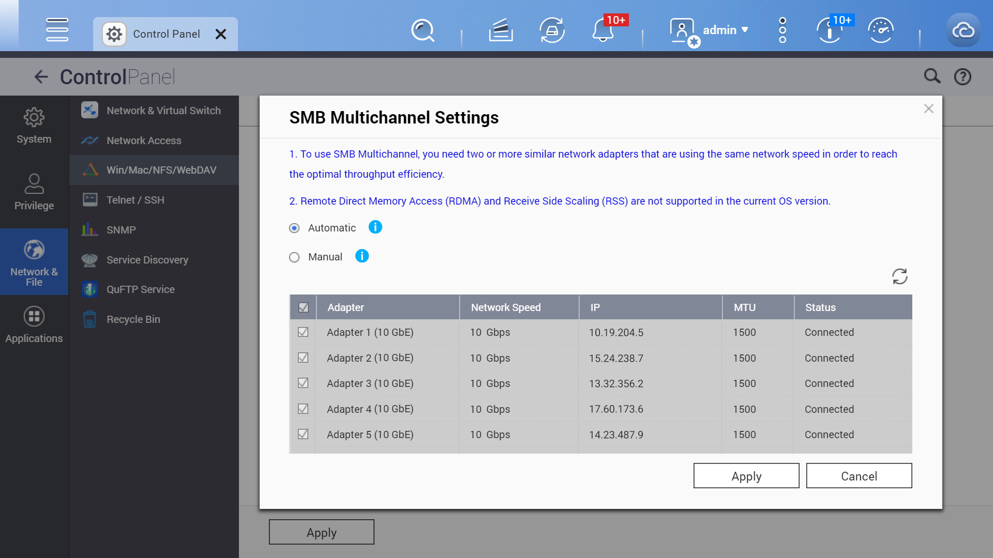
Task: Open the three-dot more options menu
Action: tap(783, 30)
